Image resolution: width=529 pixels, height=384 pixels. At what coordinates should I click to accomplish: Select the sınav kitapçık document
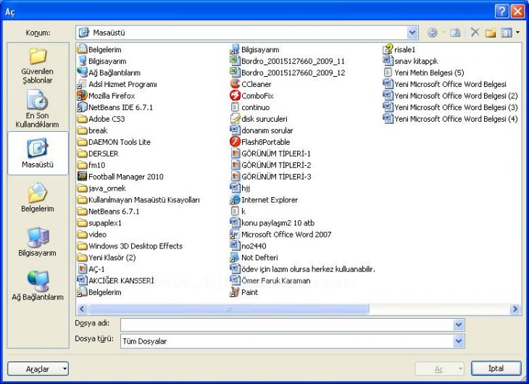click(411, 61)
